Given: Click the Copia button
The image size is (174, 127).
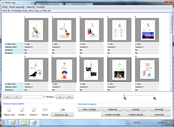Looking at the screenshot, I should click(x=136, y=109).
